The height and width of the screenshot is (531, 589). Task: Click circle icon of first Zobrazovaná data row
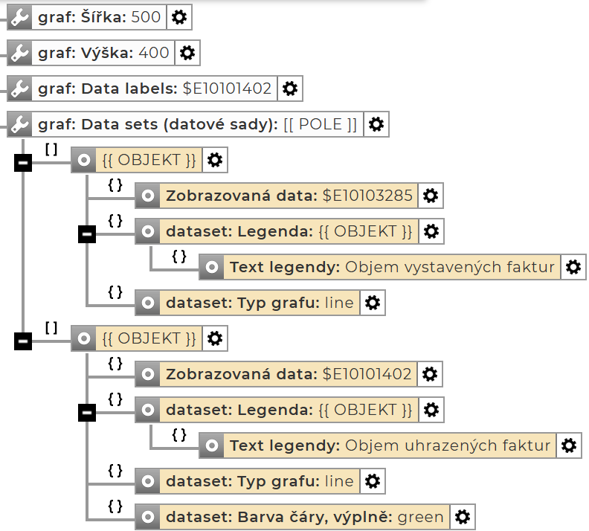[x=148, y=196]
